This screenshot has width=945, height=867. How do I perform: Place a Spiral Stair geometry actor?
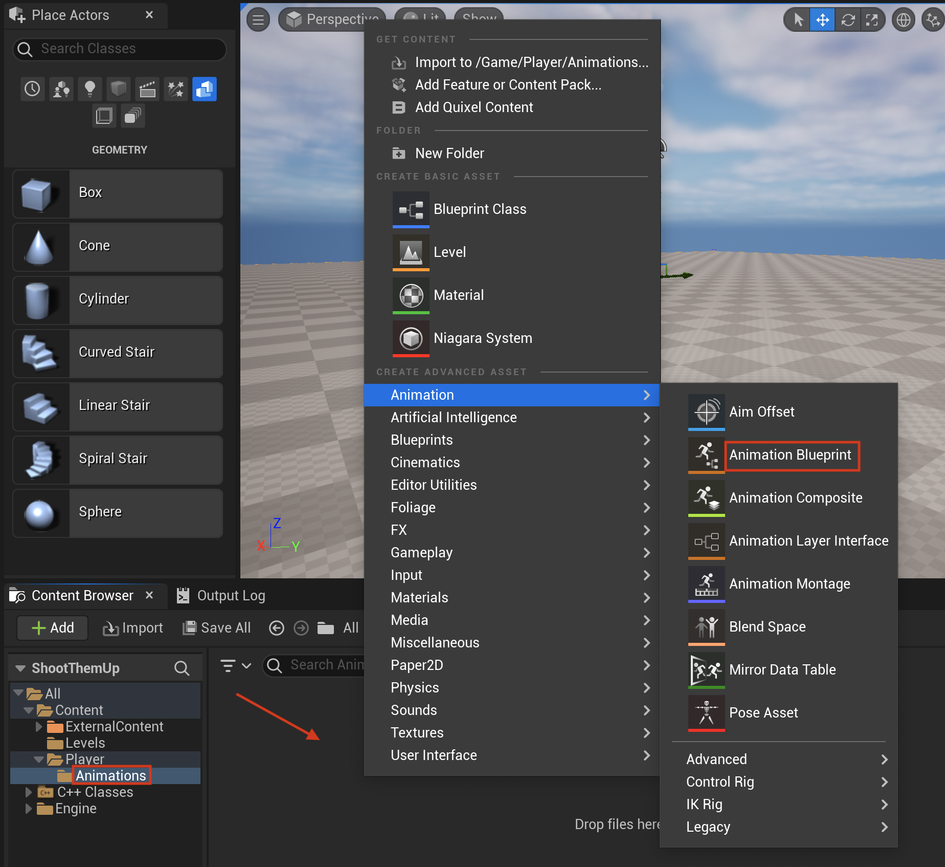(118, 460)
